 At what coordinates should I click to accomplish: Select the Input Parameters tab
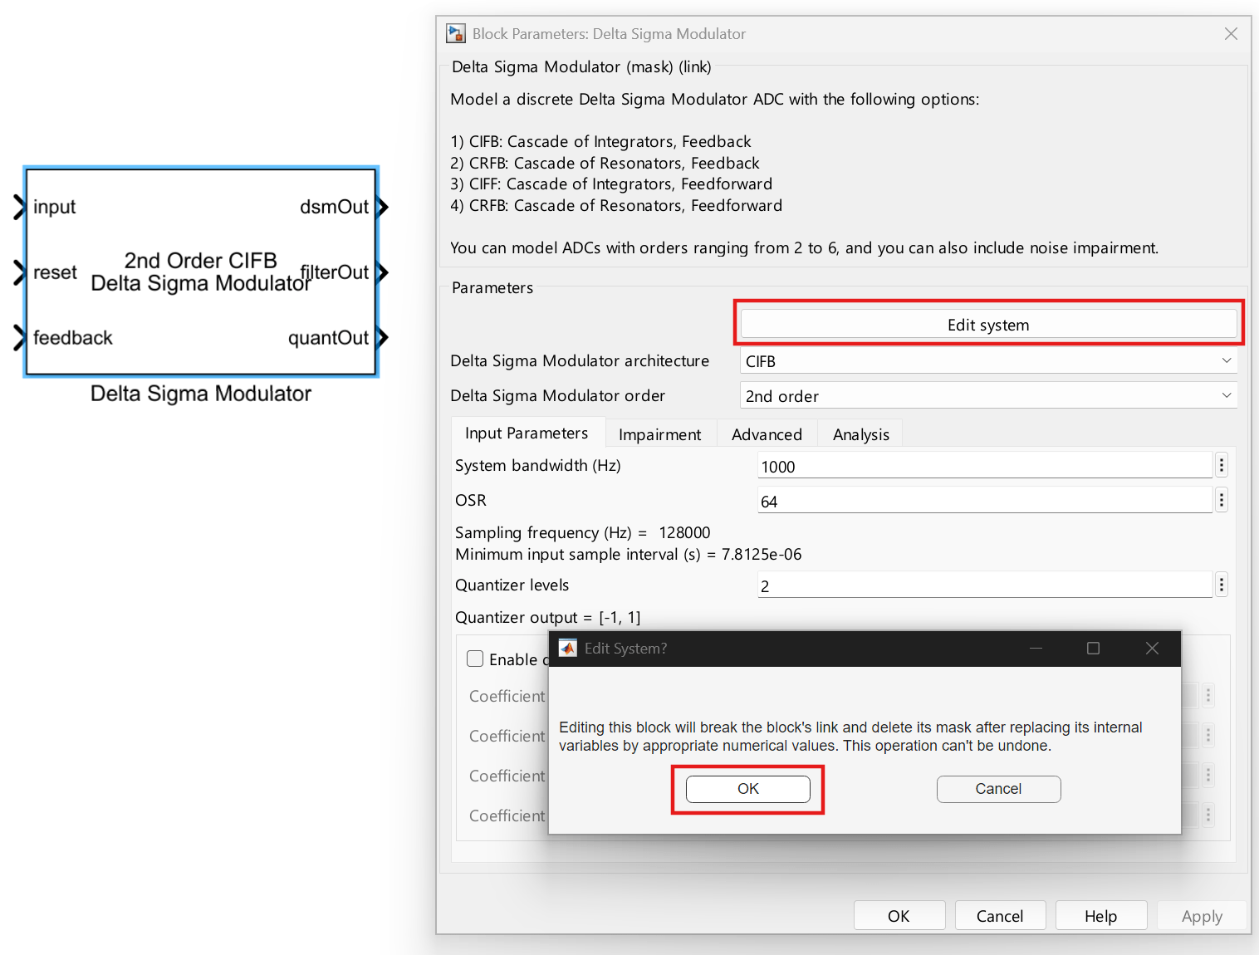pos(526,433)
